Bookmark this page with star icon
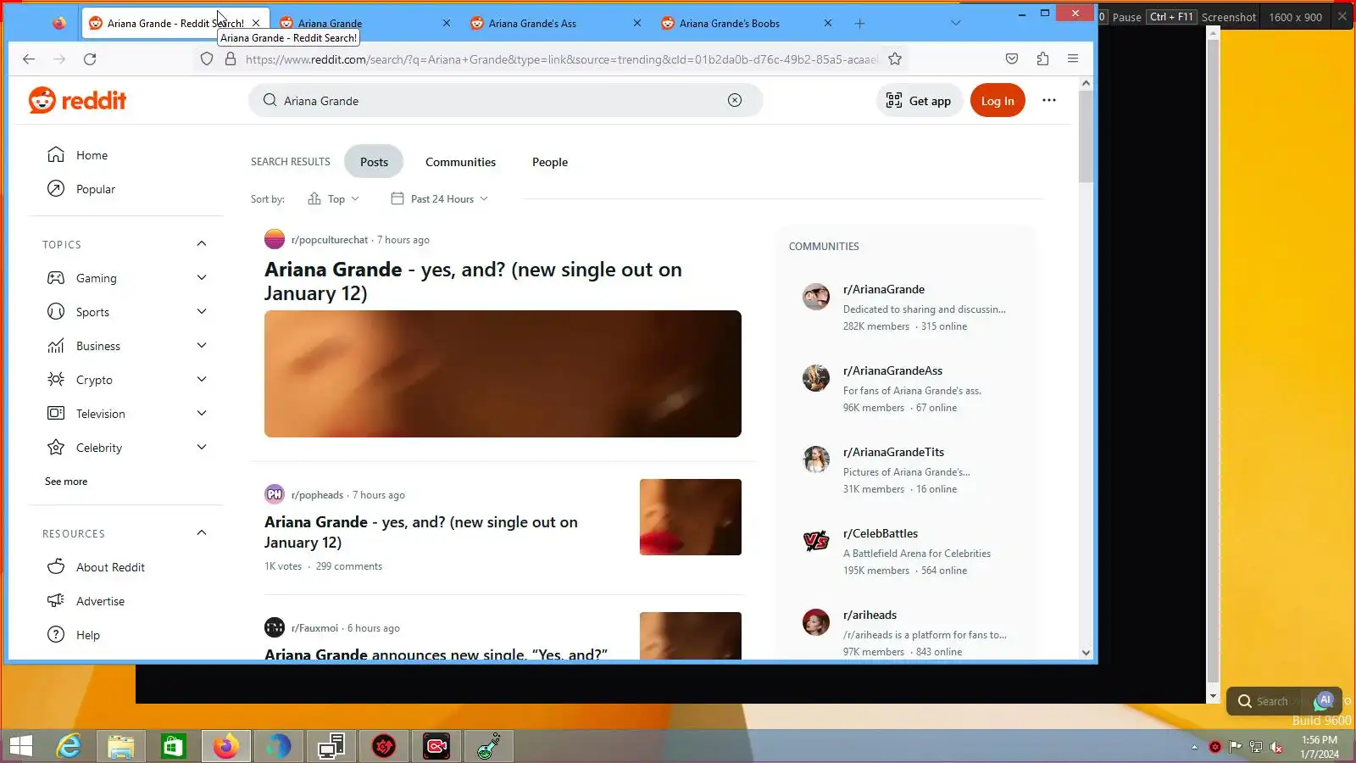 click(895, 59)
